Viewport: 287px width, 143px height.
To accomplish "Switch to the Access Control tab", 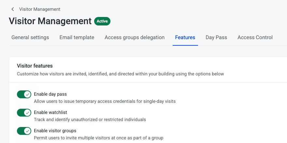I will click(x=255, y=38).
